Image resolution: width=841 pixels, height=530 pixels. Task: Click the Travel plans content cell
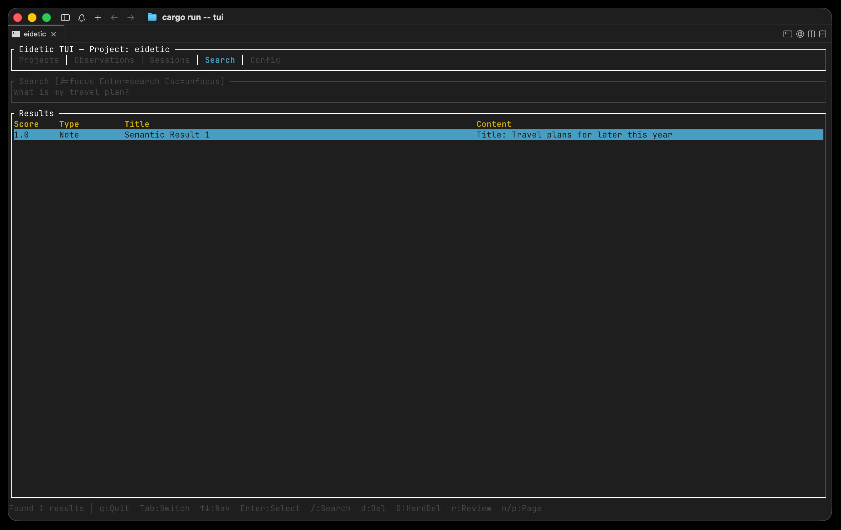pos(574,135)
